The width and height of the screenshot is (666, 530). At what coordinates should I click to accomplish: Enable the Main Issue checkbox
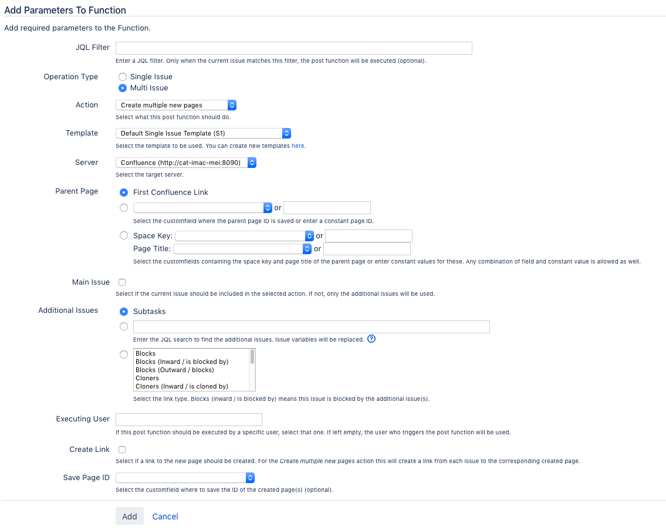122,282
